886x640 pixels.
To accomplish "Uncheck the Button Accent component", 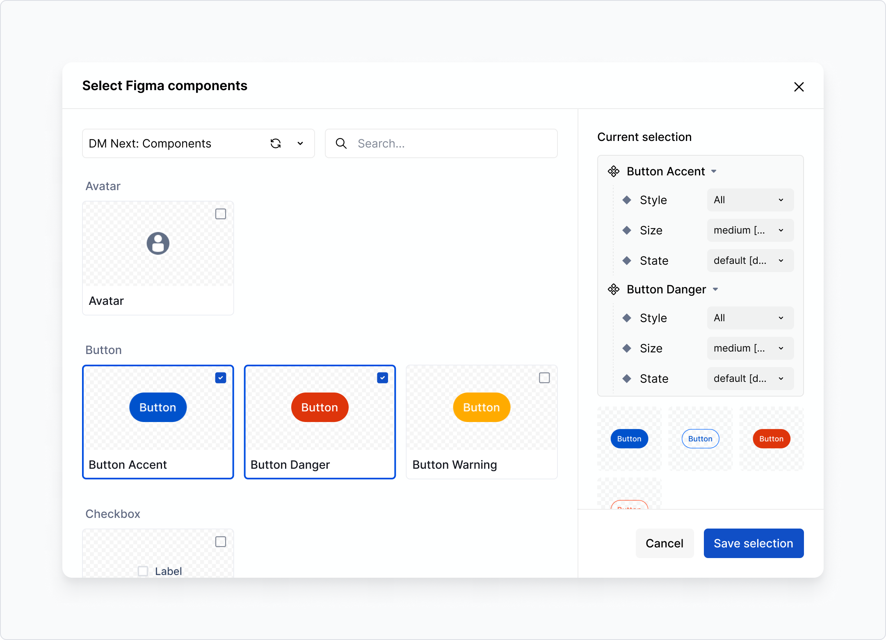I will [x=220, y=377].
